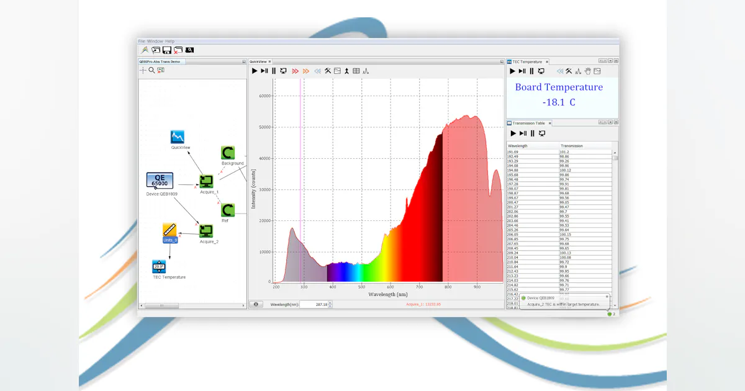The height and width of the screenshot is (391, 745).
Task: Click the Acquire_1: 13232.95 readout
Action: 423,305
